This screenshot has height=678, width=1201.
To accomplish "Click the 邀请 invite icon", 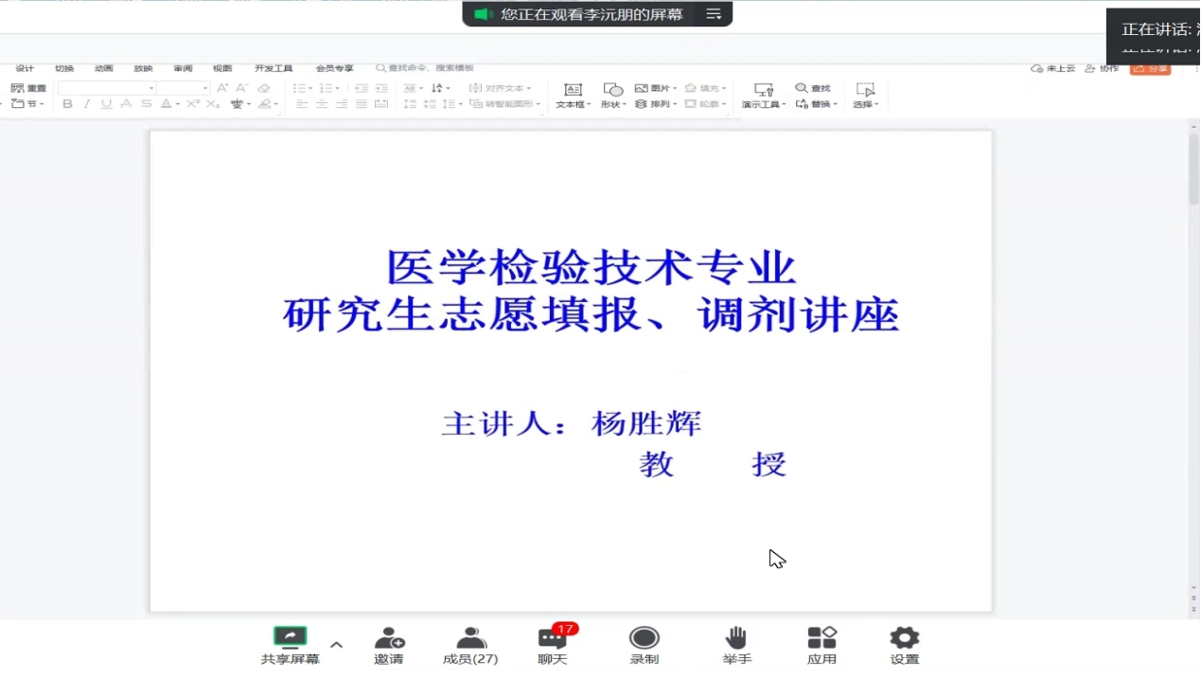I will click(389, 638).
